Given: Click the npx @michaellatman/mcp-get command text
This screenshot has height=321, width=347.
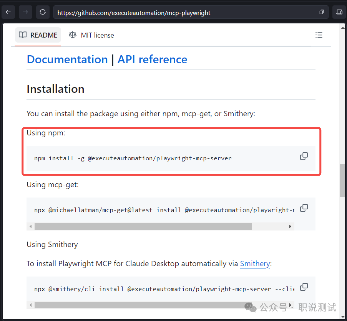Looking at the screenshot, I should point(164,210).
